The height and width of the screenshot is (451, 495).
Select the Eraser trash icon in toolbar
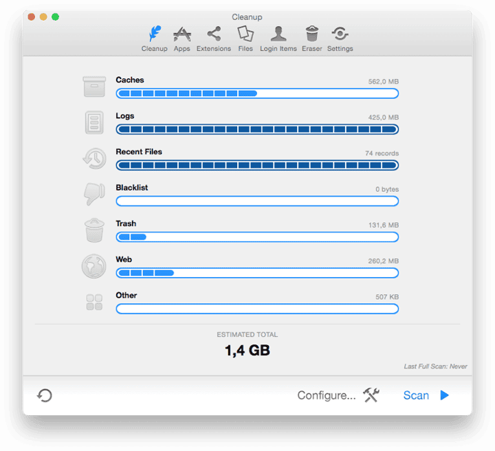click(x=312, y=34)
